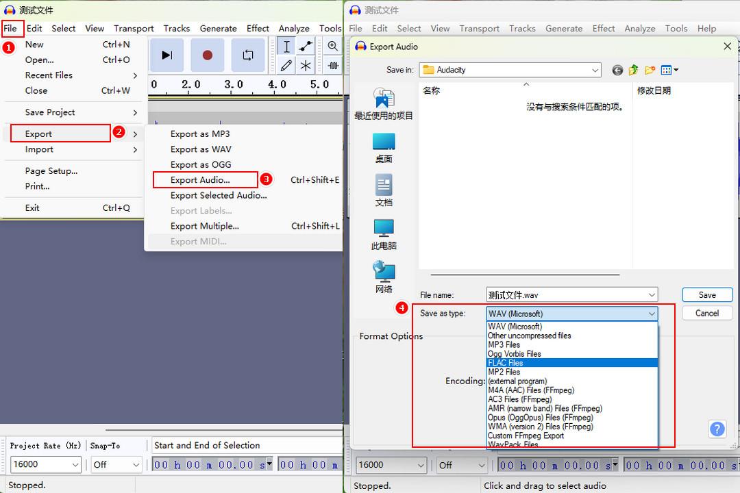Viewport: 740px width, 493px height.
Task: Click the red Record button
Action: coord(208,55)
